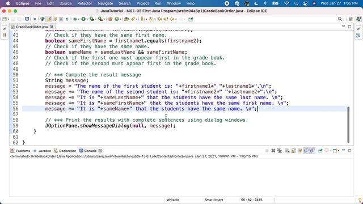Click the Last Edit Location arrow icon

[160, 19]
